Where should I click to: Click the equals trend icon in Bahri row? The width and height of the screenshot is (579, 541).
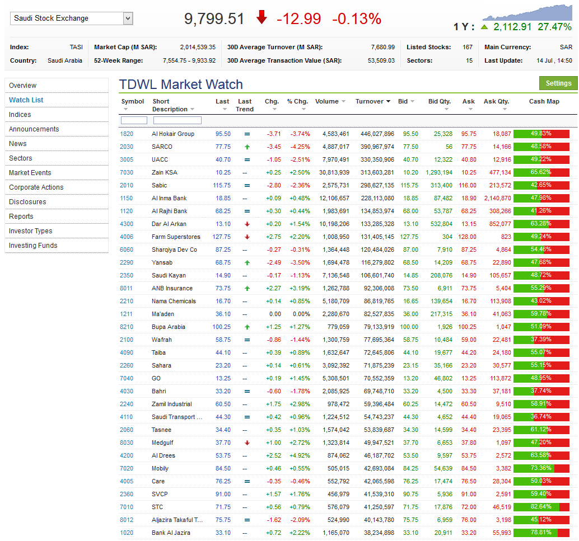(247, 391)
